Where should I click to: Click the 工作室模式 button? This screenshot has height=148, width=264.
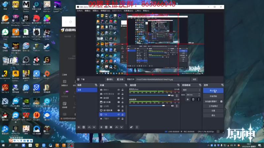tap(213, 106)
